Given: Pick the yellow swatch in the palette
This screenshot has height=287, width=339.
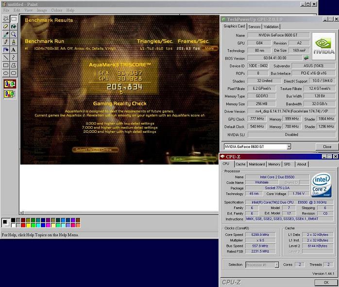Looking at the screenshot, I should 28,225.
